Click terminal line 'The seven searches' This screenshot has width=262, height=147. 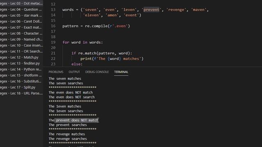point(65,83)
